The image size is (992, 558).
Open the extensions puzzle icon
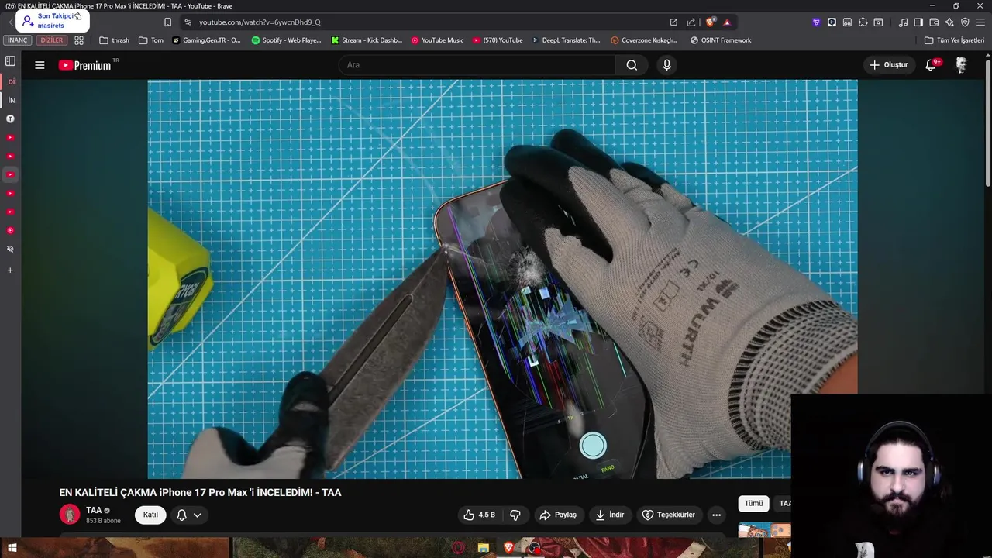[863, 22]
